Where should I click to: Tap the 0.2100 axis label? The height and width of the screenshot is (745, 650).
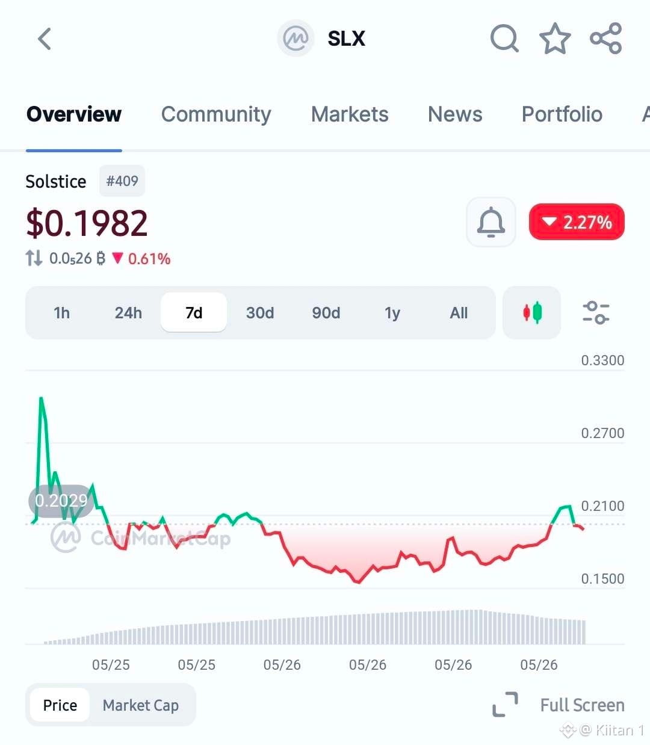[x=602, y=506]
